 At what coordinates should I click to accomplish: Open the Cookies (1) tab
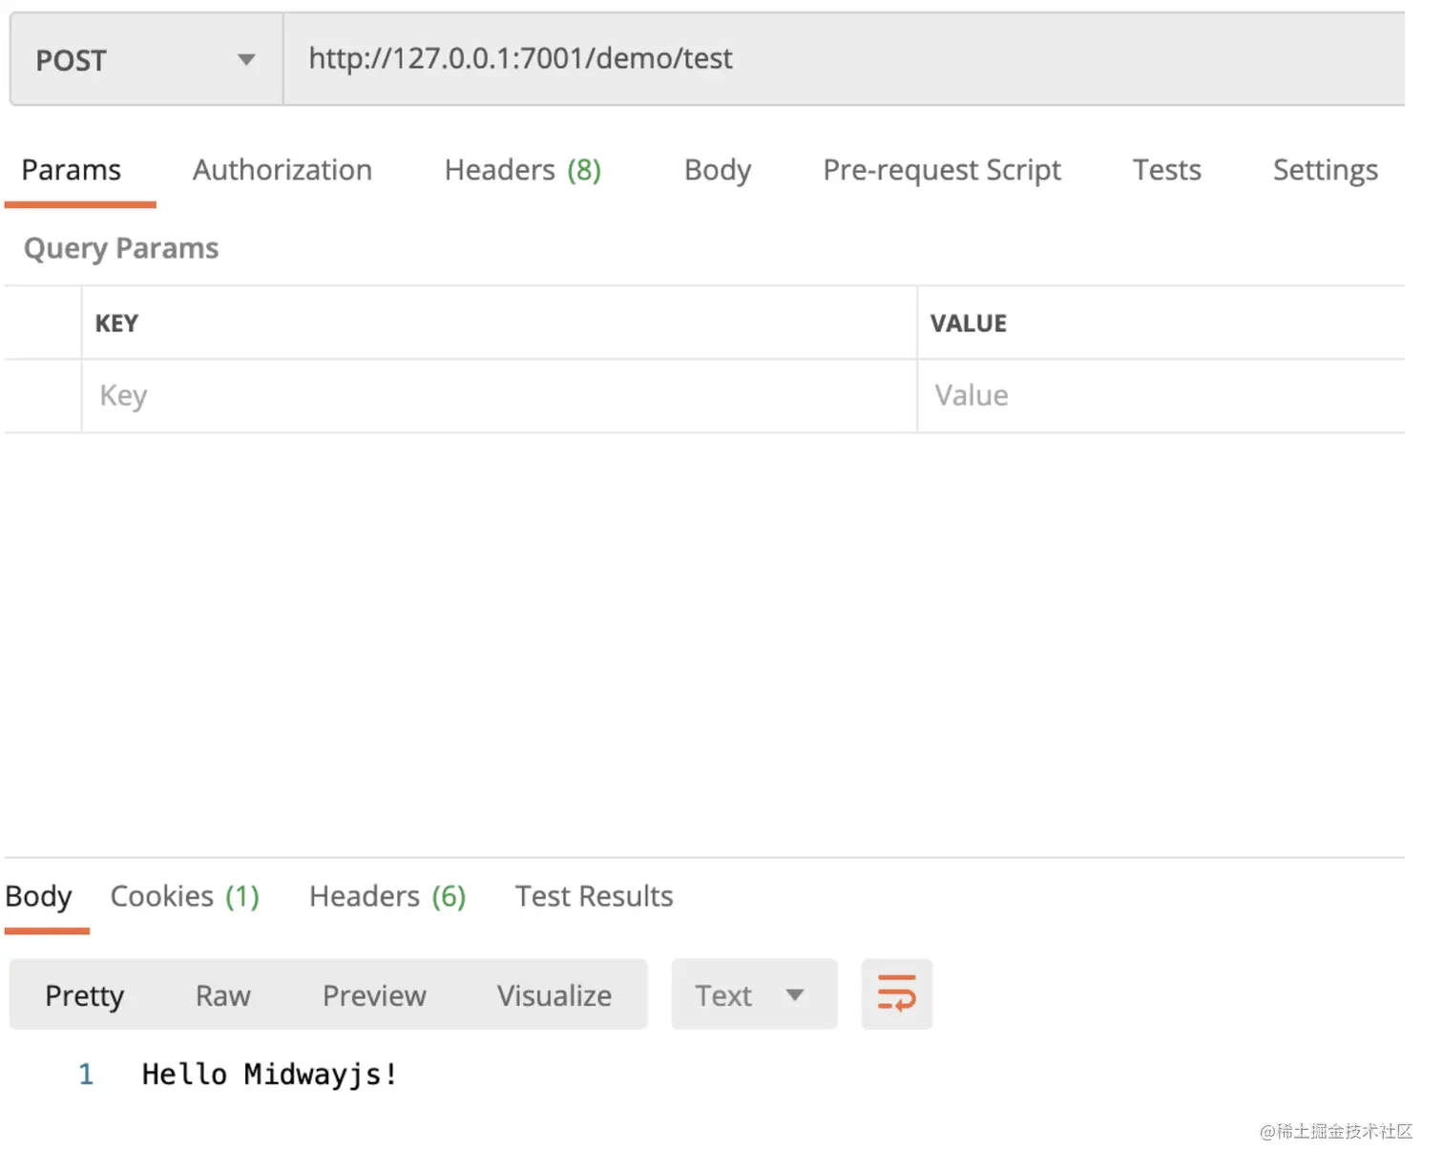185,897
